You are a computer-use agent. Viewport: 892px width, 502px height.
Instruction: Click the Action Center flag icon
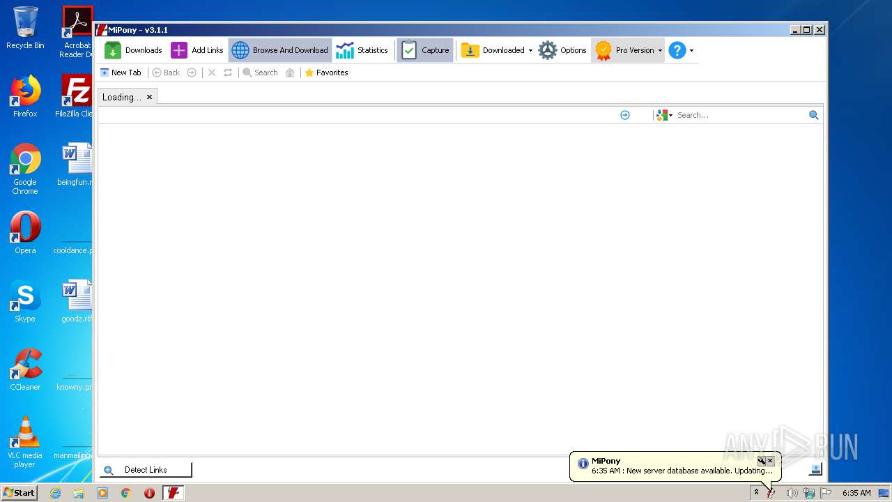(826, 493)
